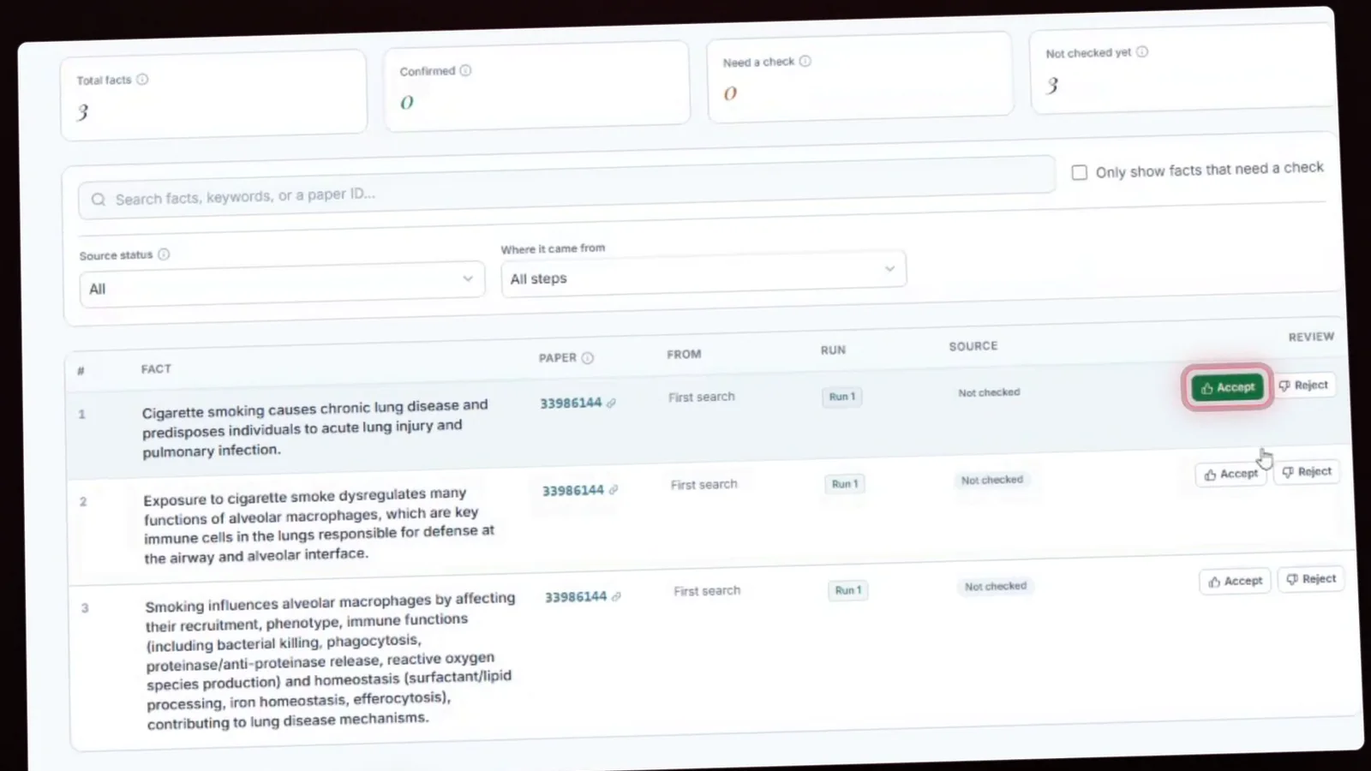This screenshot has height=771, width=1371.
Task: Click the search facts input field
Action: click(x=566, y=189)
